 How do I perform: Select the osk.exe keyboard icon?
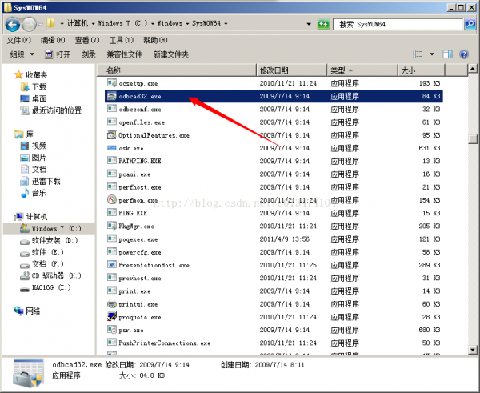(x=112, y=148)
